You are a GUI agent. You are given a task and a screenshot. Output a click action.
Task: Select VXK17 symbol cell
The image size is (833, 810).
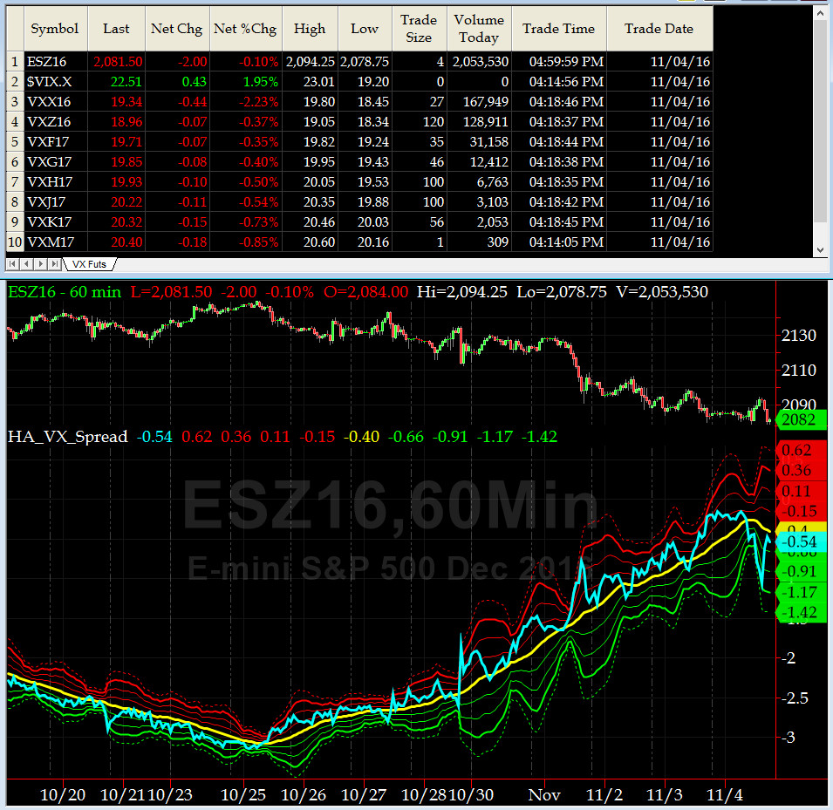click(x=56, y=222)
